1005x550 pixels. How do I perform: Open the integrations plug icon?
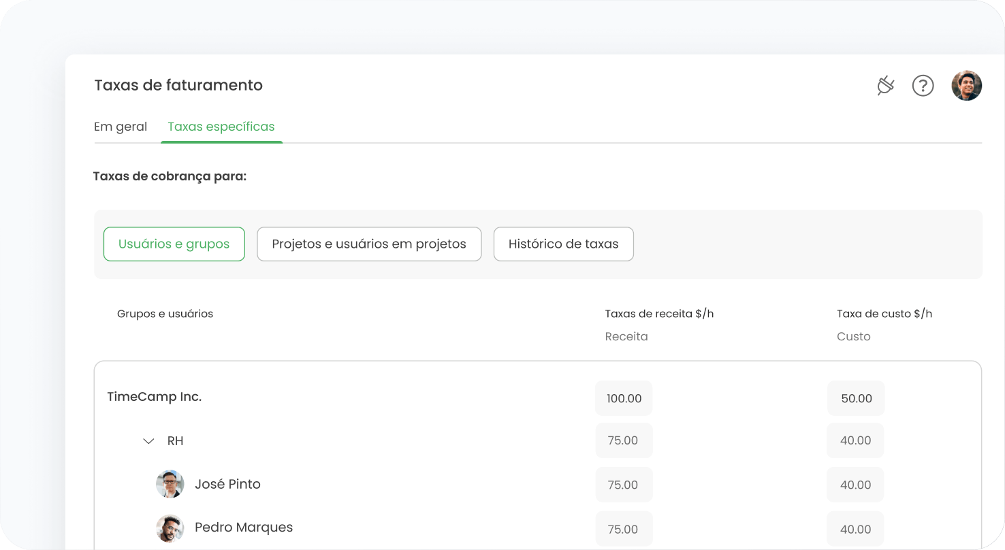pyautogui.click(x=885, y=86)
